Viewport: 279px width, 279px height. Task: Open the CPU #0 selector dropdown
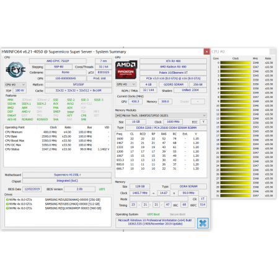point(15,84)
